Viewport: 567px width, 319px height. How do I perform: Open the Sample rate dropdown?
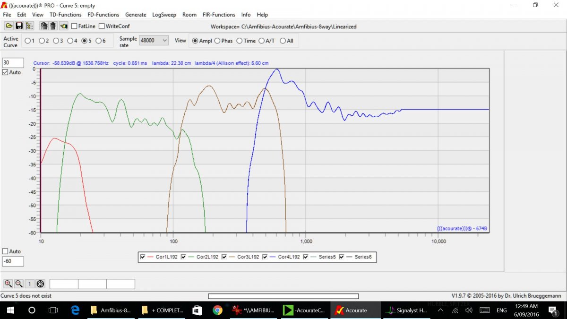[x=154, y=41]
